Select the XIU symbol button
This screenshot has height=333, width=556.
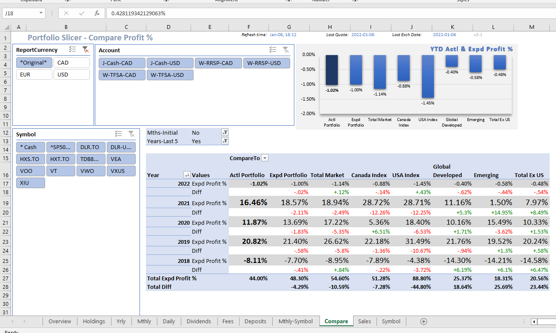pos(30,183)
